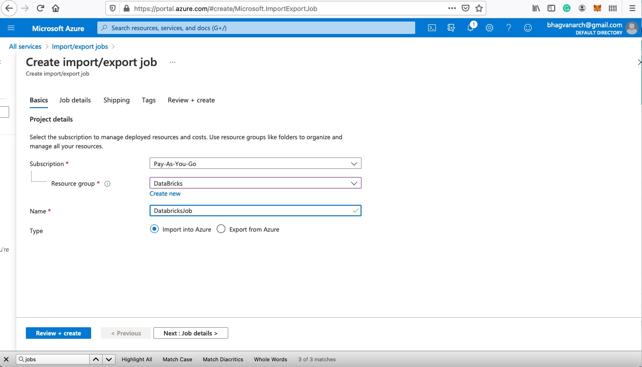The height and width of the screenshot is (367, 642).
Task: Click the Next : Job details button
Action: point(191,333)
